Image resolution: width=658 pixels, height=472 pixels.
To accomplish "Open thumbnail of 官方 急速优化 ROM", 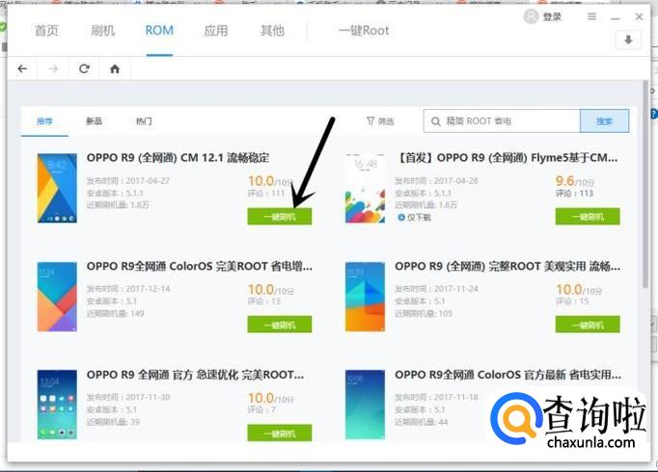I will pos(57,405).
